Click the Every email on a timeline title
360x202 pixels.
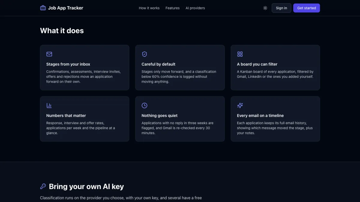[x=260, y=116]
